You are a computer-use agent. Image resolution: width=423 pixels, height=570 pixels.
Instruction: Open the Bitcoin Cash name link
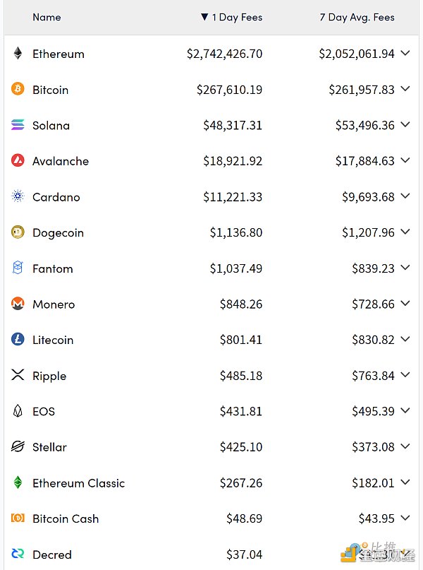pyautogui.click(x=66, y=518)
